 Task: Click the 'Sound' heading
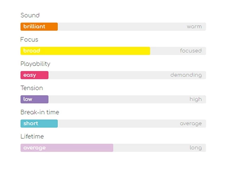[x=30, y=15]
